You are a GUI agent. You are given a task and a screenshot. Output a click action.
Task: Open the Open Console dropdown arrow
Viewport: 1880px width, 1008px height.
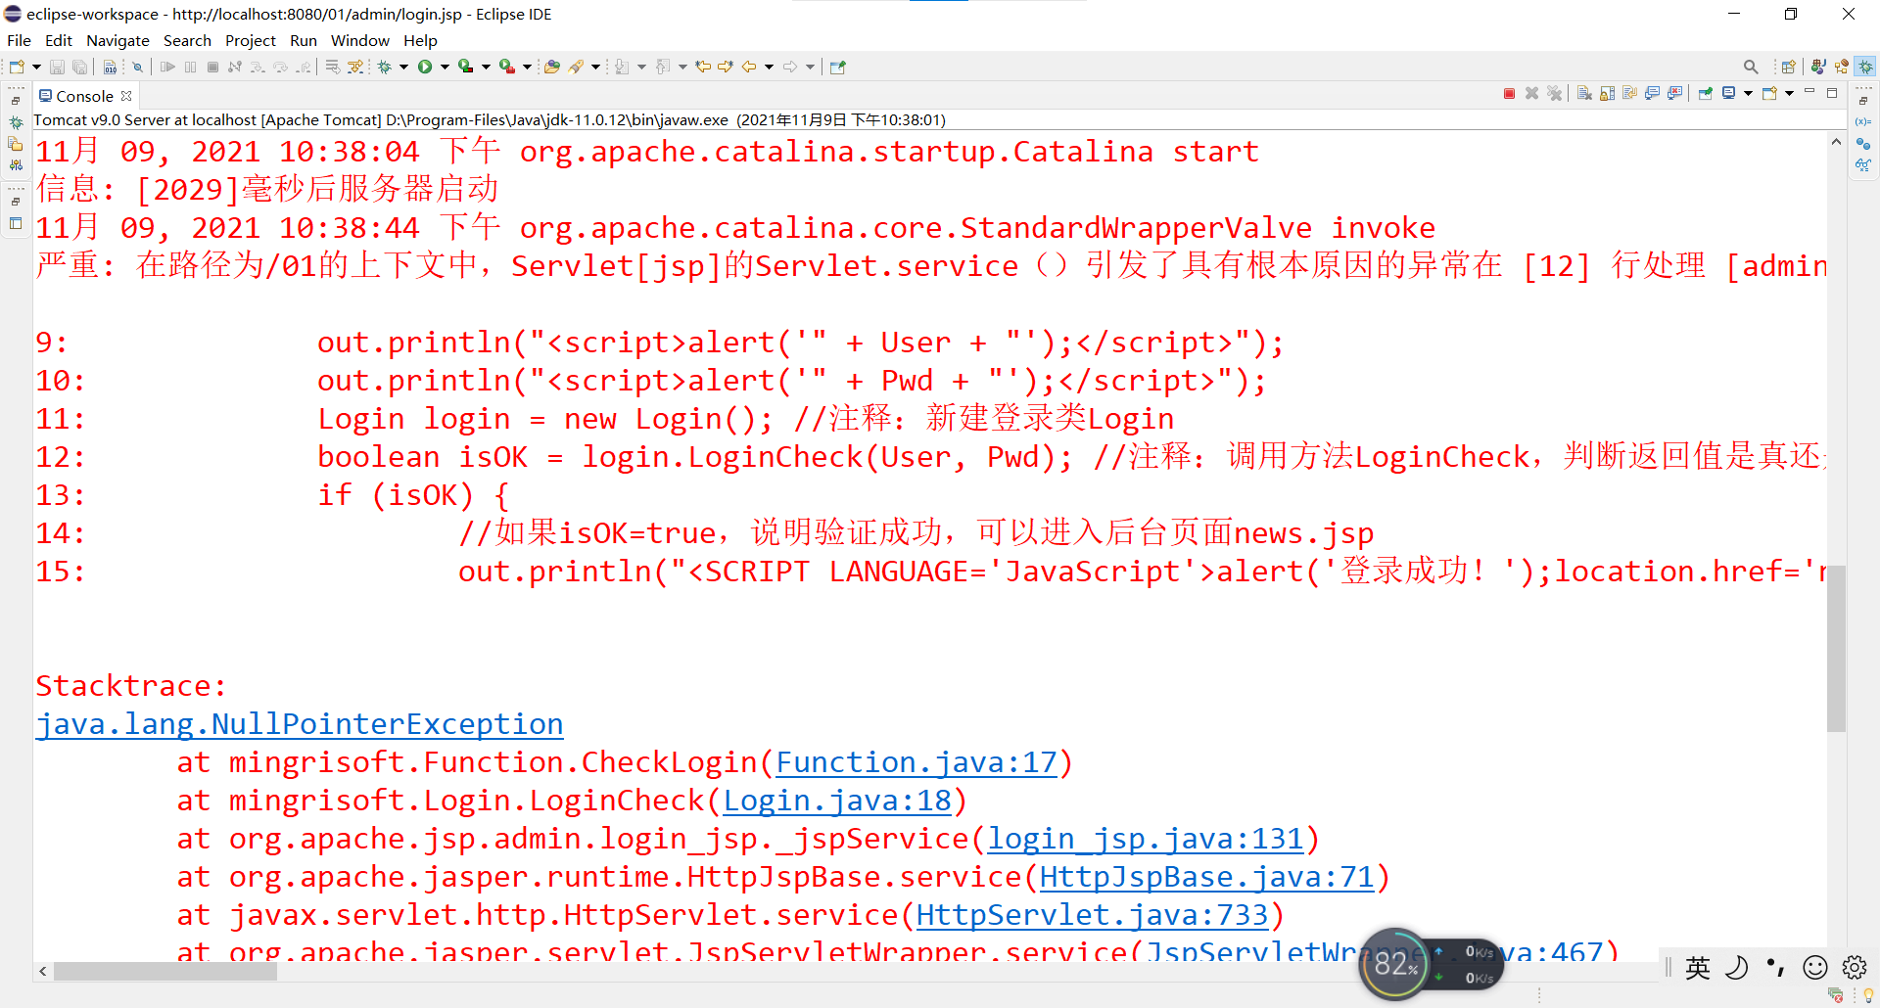pyautogui.click(x=1789, y=93)
